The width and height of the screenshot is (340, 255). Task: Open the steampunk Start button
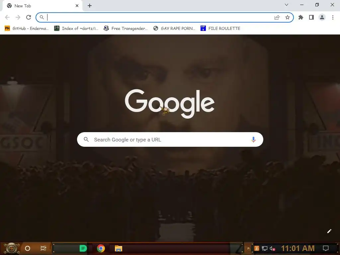point(12,248)
